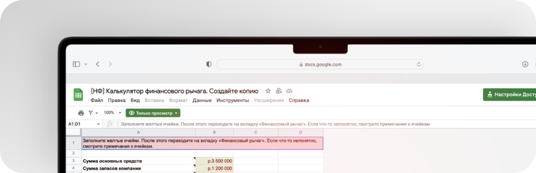536x173 pixels.
Task: Click cell Сумма основных средств
Action: [139, 161]
